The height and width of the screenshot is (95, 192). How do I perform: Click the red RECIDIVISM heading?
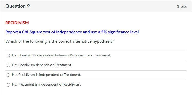tap(17, 23)
